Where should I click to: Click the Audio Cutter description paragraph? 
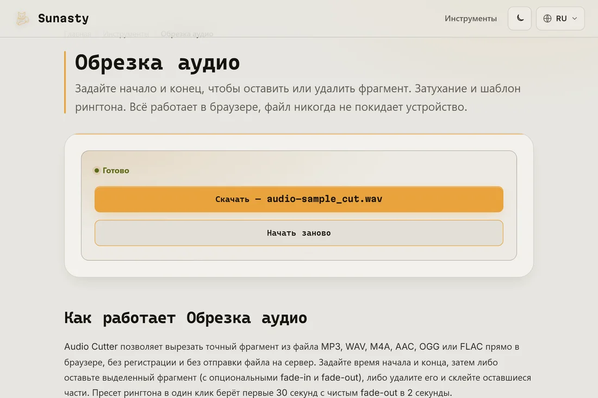(297, 369)
